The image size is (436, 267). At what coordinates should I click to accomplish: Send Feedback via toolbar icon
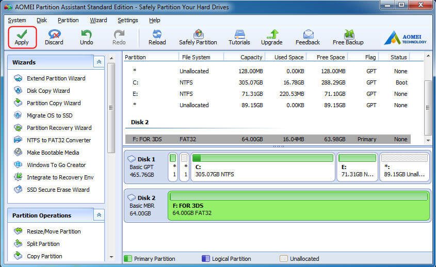coord(308,38)
